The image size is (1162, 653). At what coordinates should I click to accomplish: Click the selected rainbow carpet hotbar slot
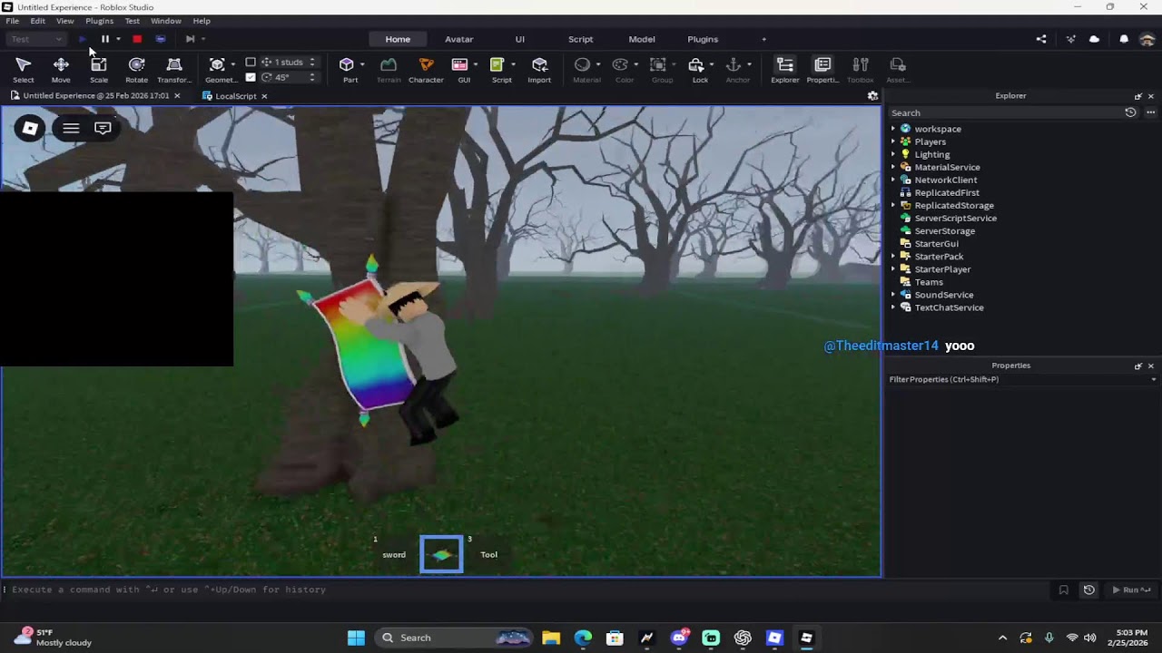tap(441, 554)
